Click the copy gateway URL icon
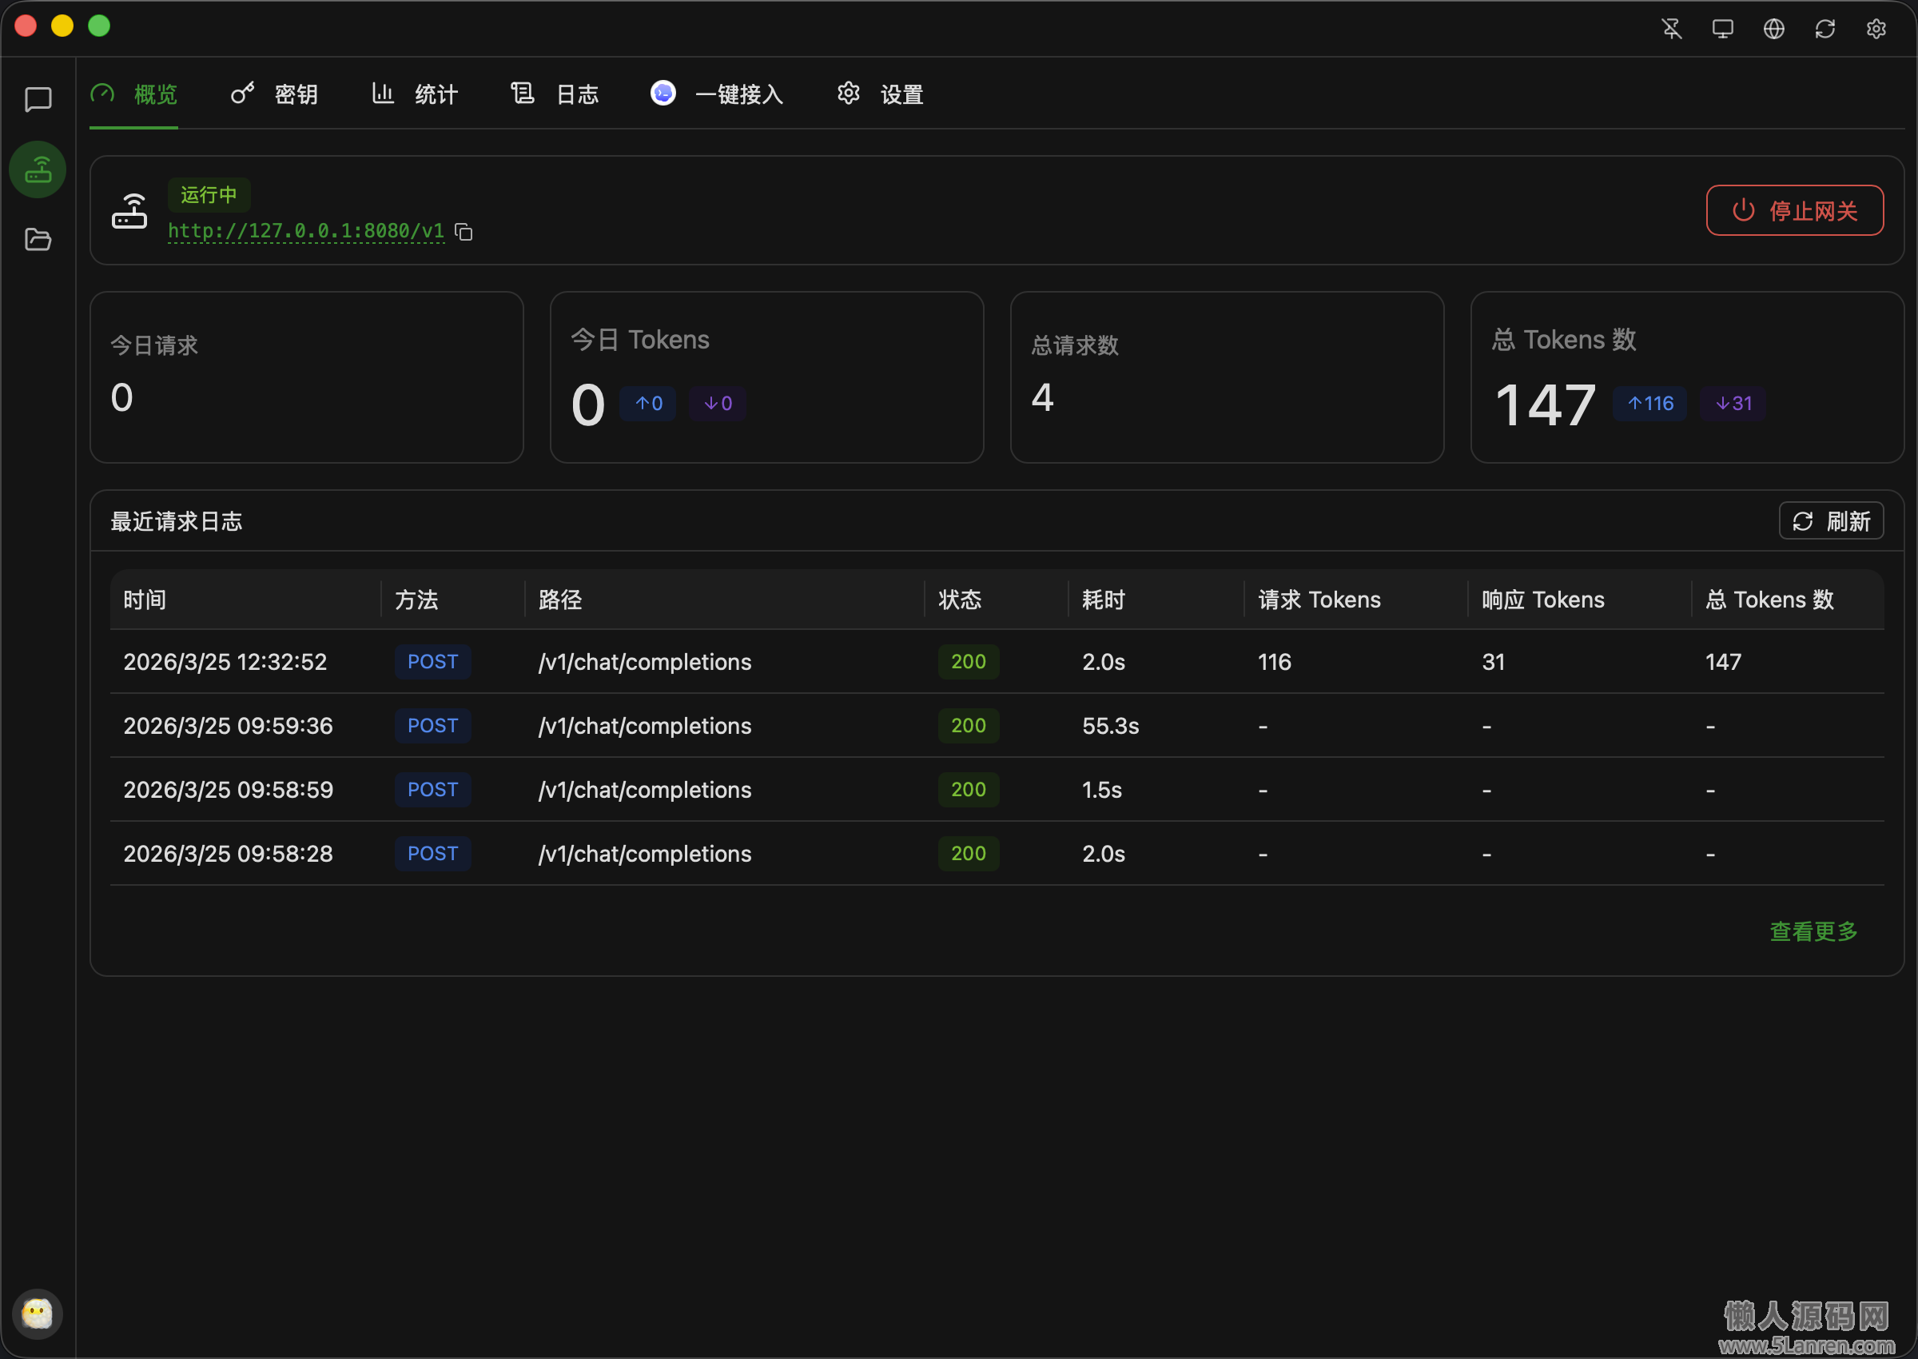The width and height of the screenshot is (1918, 1359). (x=464, y=232)
